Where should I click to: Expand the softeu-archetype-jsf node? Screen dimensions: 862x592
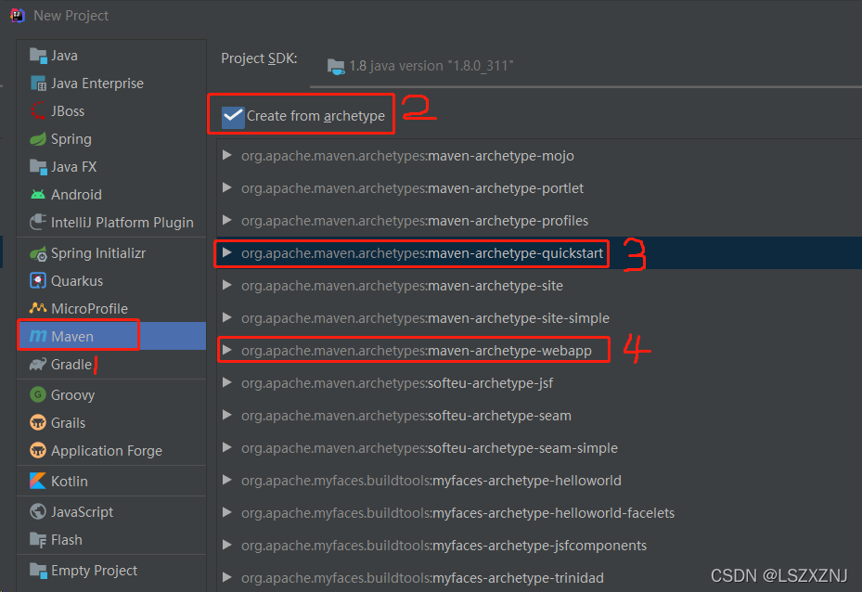227,382
